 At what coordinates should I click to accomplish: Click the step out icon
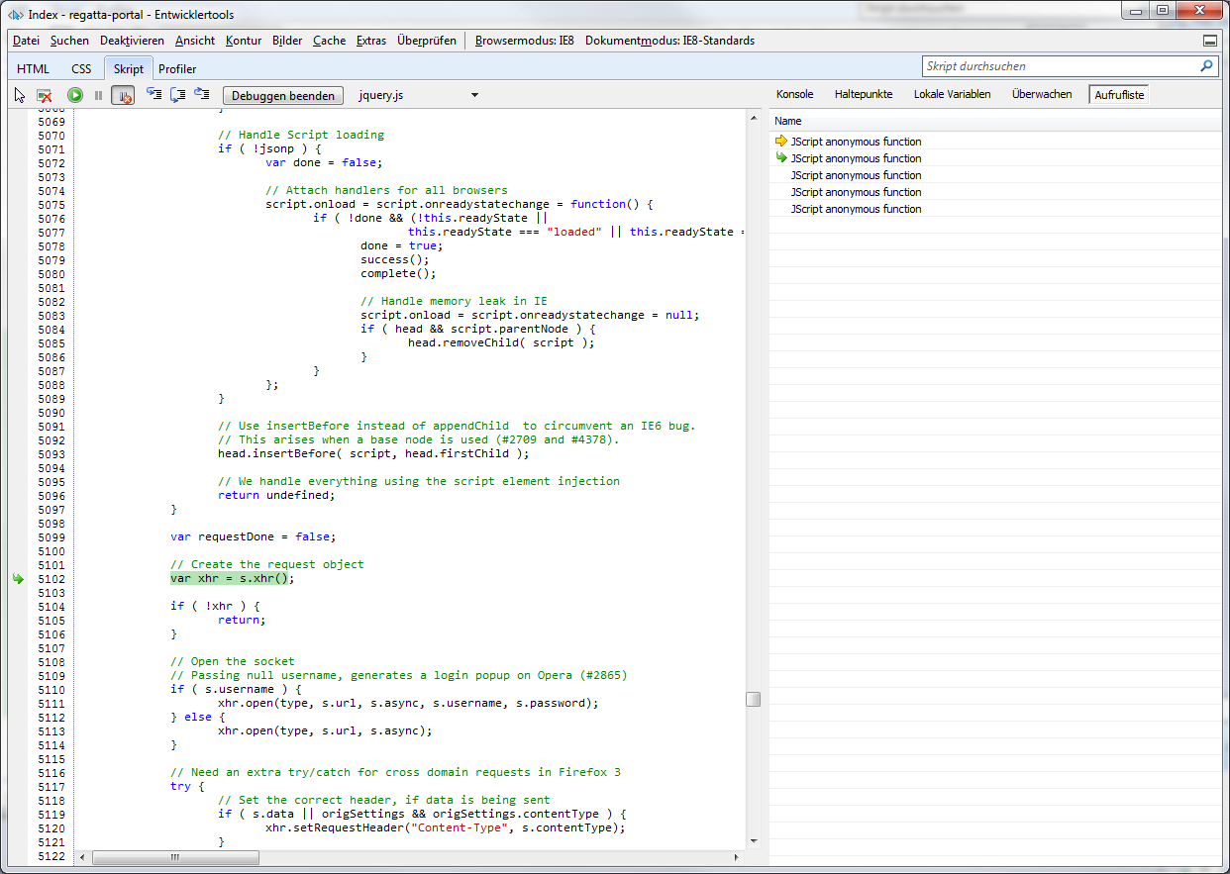pos(201,95)
